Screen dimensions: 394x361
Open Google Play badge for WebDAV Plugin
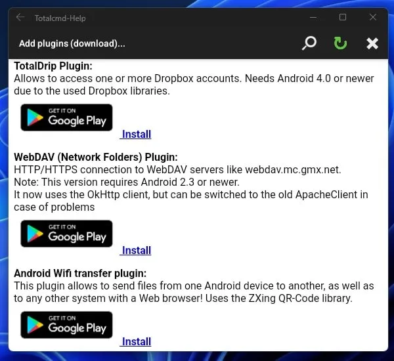pyautogui.click(x=66, y=234)
